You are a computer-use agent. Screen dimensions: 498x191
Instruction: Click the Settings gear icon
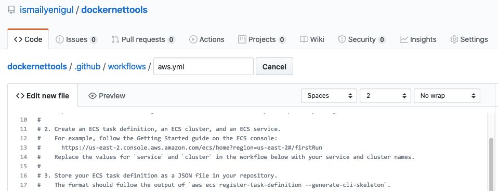click(x=454, y=39)
